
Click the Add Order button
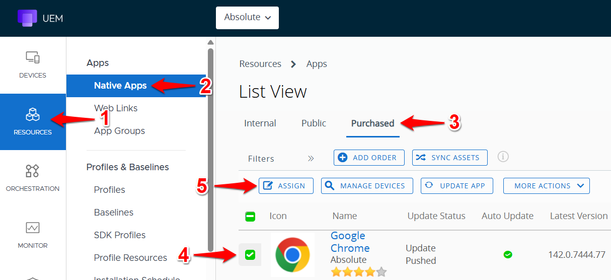[369, 158]
